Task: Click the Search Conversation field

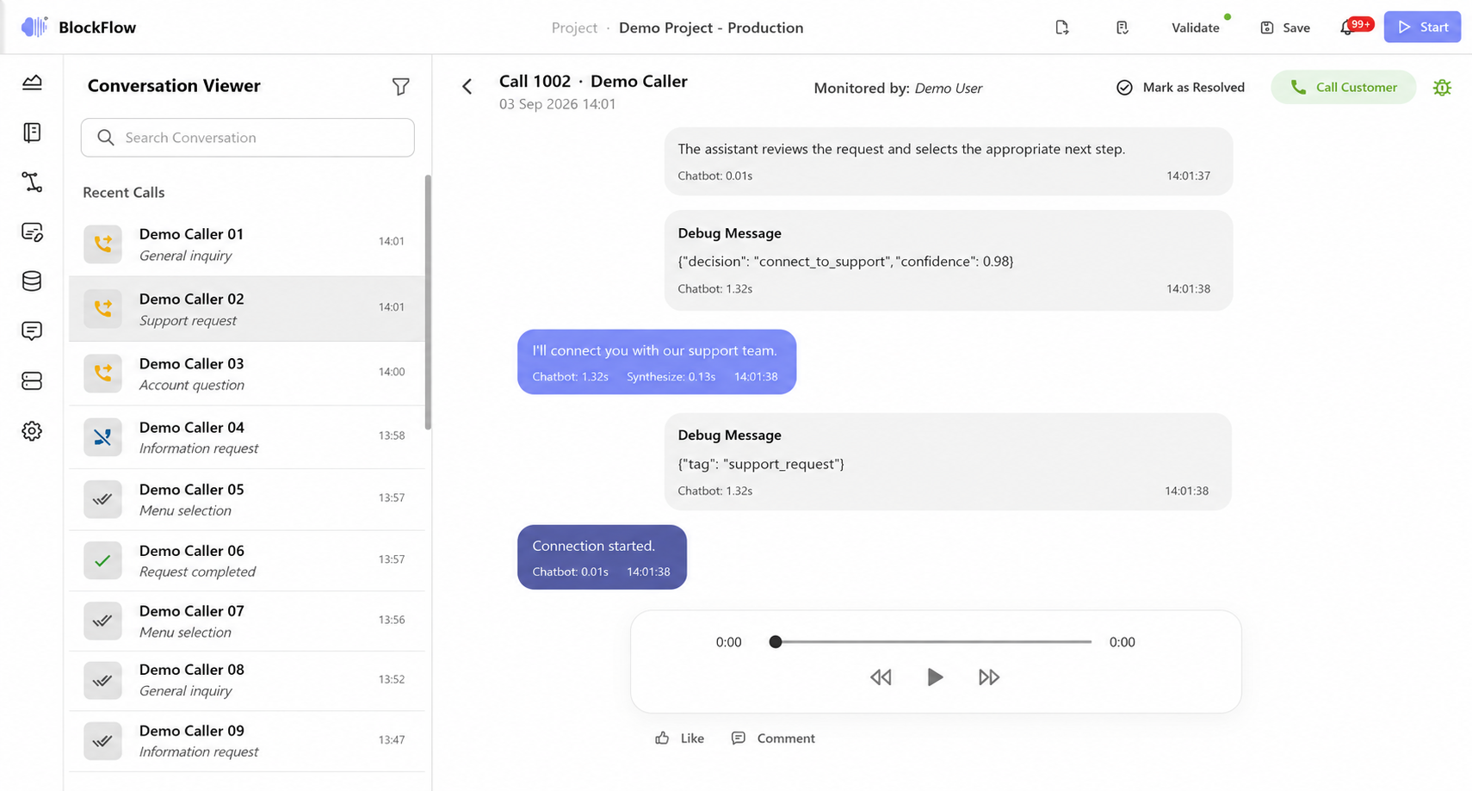Action: (248, 138)
